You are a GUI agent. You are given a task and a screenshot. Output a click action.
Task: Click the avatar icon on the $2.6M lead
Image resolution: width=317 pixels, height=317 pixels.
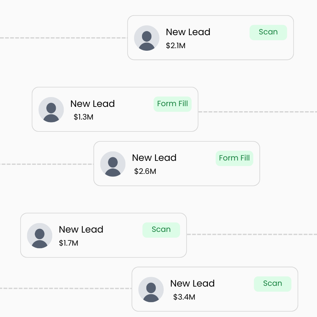click(113, 164)
